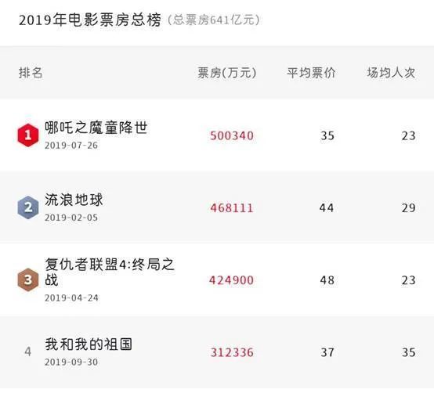434x393 pixels.
Task: Click the 排名 column header
Action: click(x=31, y=73)
